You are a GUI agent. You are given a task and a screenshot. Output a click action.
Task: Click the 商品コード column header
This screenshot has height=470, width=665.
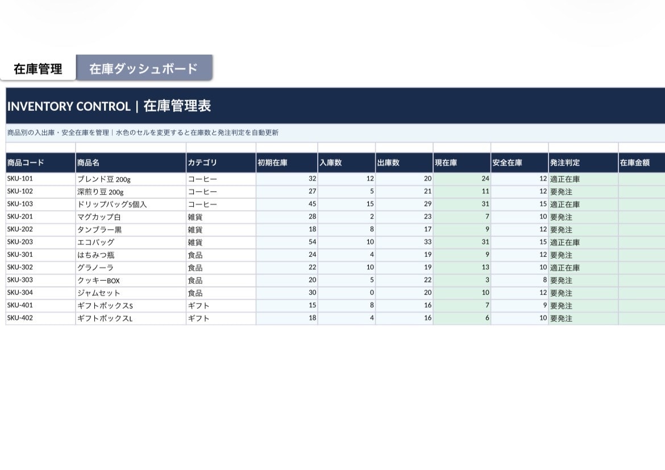tap(41, 163)
